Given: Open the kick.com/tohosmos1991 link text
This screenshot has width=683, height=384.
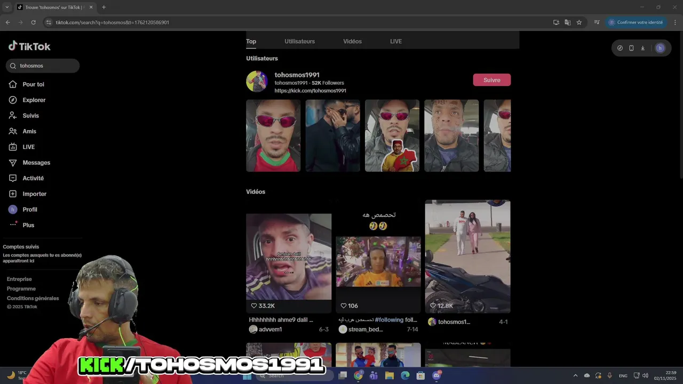Looking at the screenshot, I should click(x=310, y=91).
